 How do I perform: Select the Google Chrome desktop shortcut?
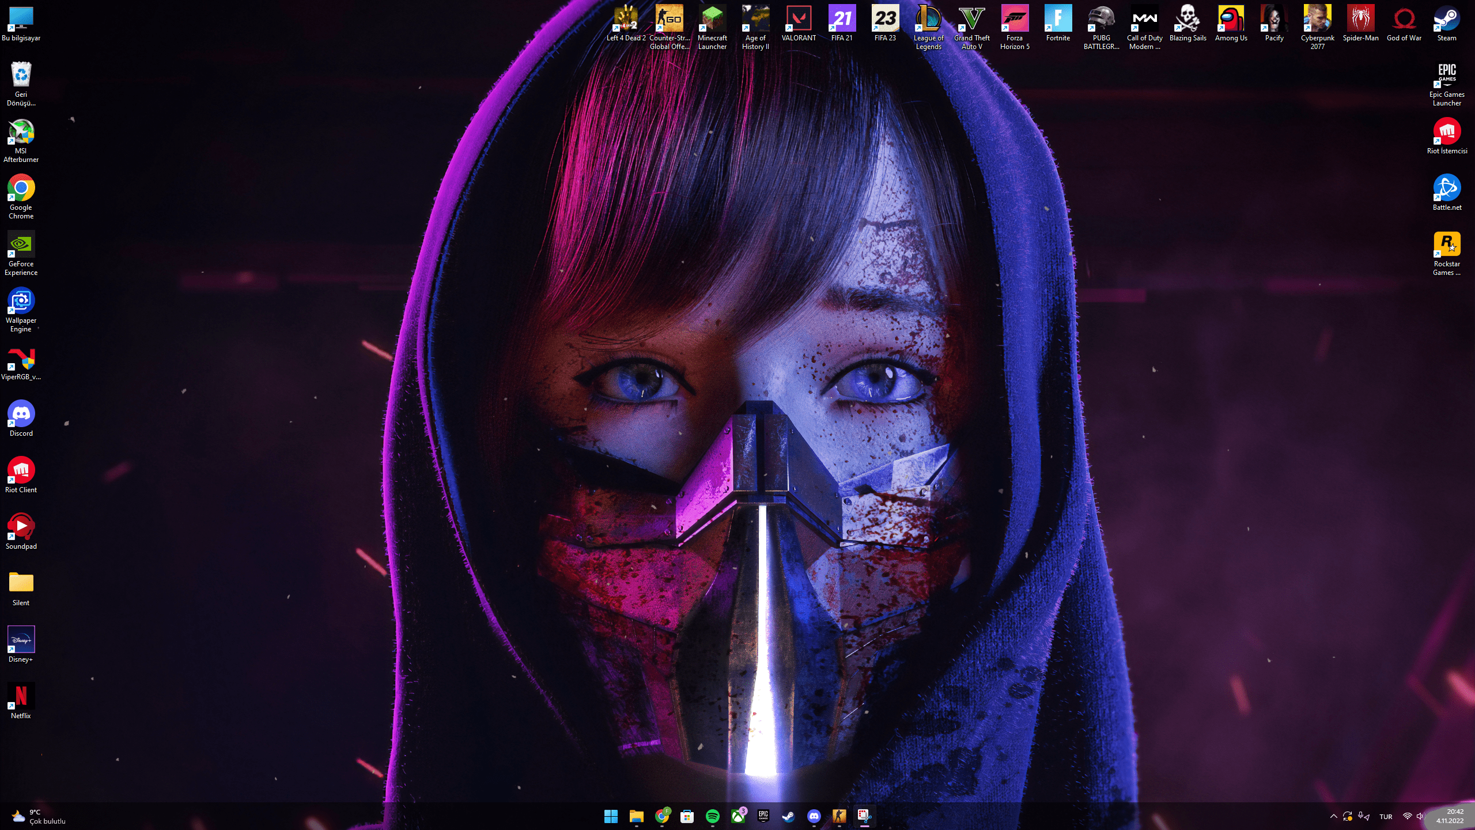click(x=21, y=197)
